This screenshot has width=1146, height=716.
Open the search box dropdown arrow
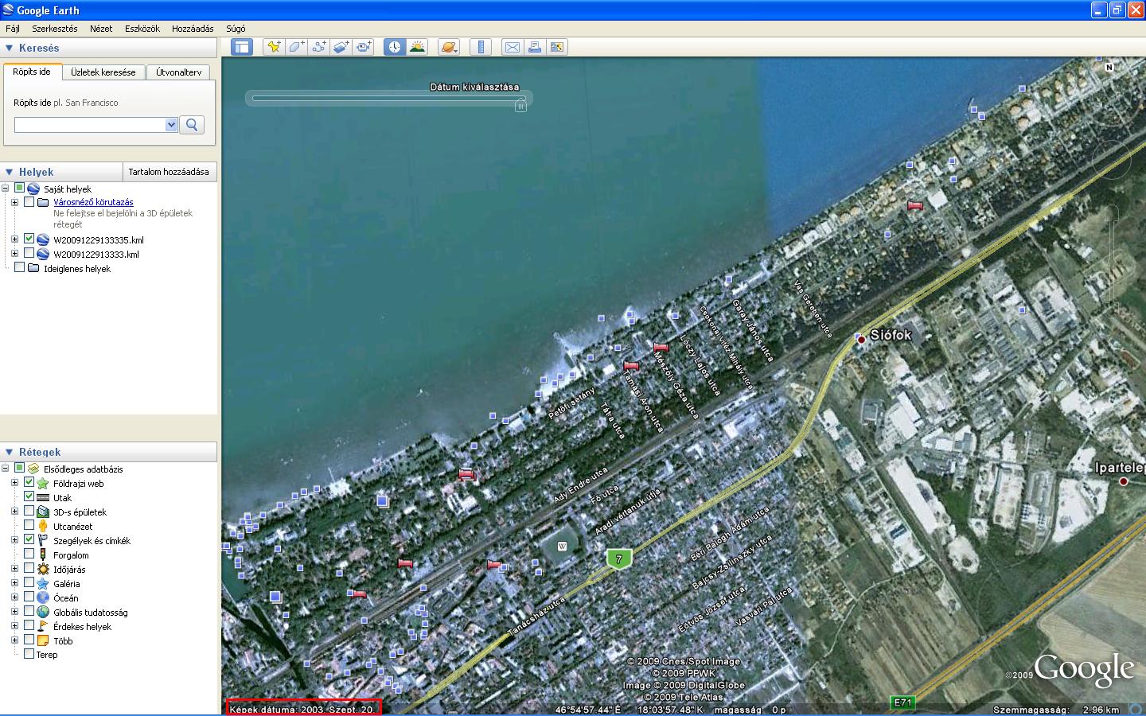click(171, 125)
